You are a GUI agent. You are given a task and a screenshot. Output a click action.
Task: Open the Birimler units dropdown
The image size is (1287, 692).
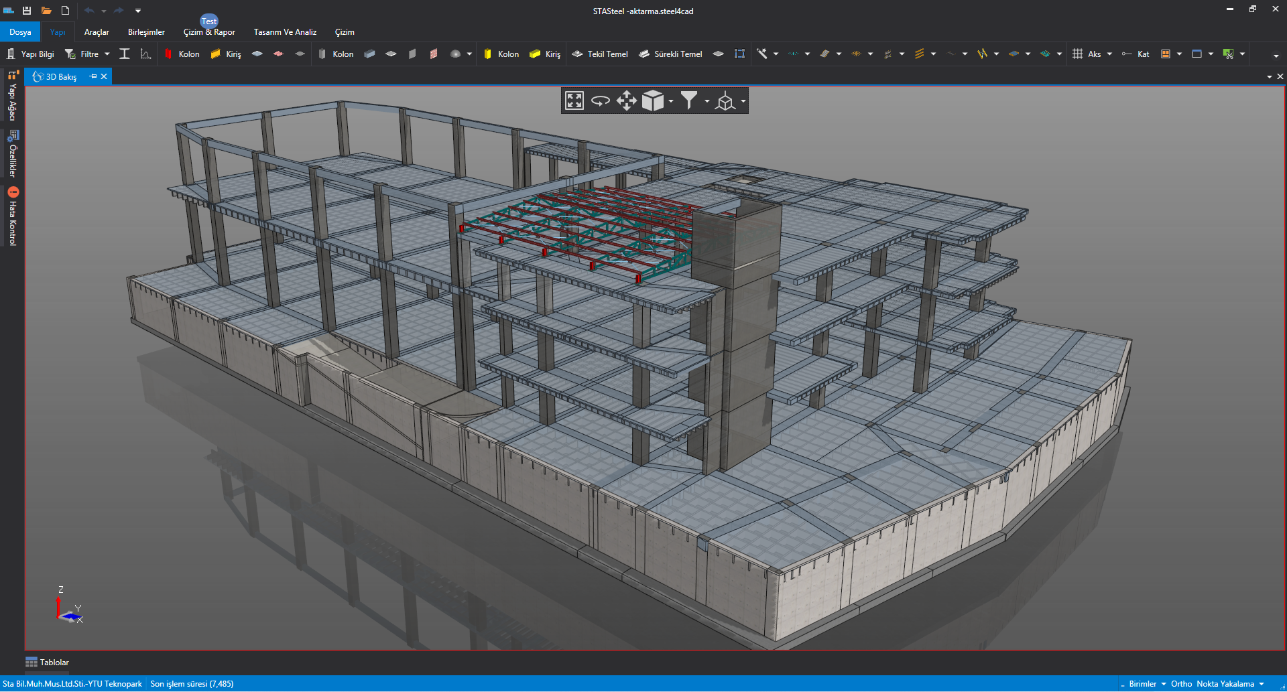click(1147, 684)
